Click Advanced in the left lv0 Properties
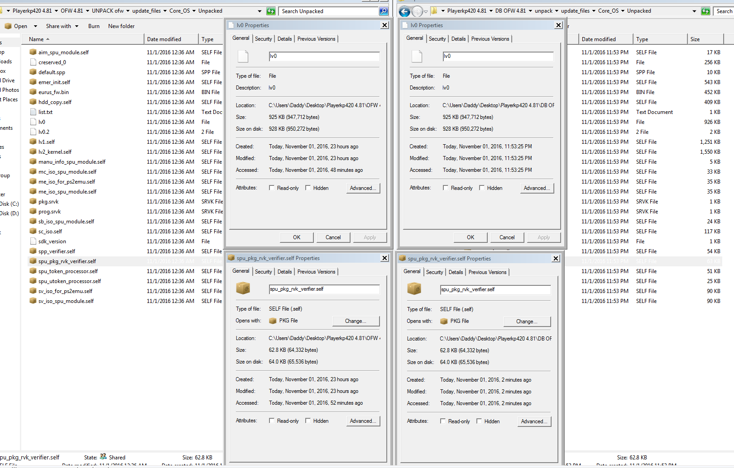Viewport: 734px width, 468px height. click(363, 188)
